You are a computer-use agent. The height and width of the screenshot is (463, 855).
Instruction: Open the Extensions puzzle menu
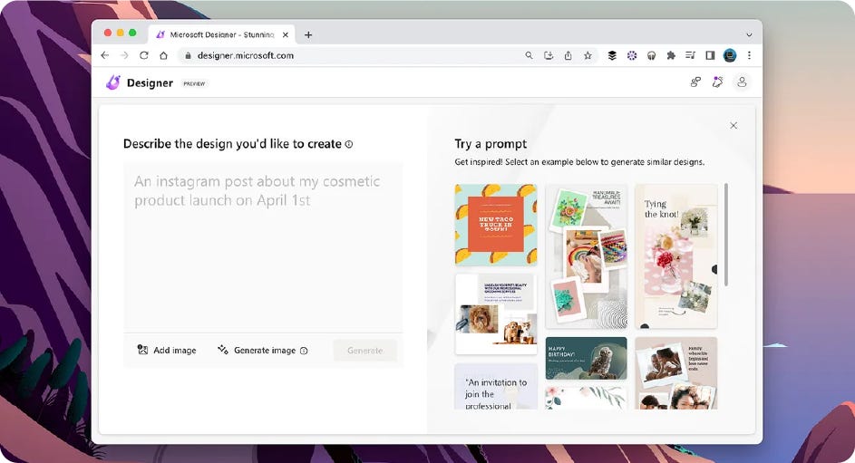(x=671, y=55)
